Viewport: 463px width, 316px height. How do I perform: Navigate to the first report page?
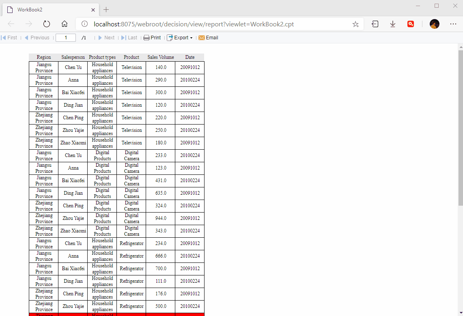[9, 37]
